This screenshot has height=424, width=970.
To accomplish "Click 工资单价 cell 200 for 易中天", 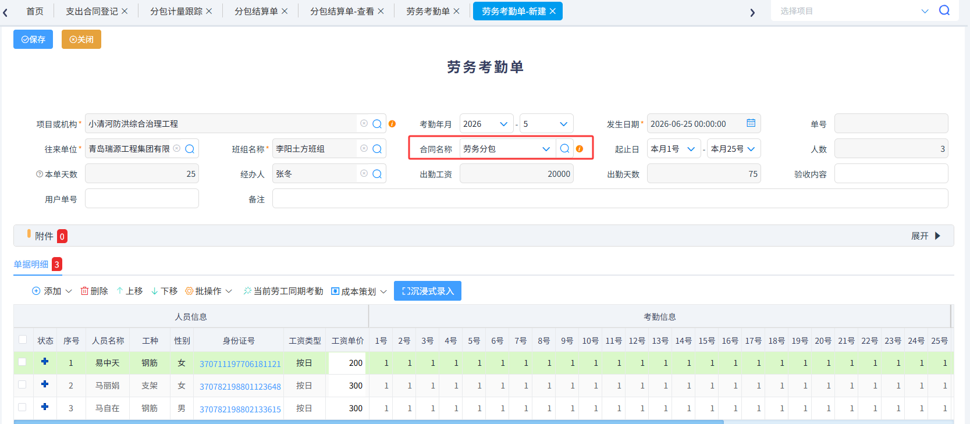I will coord(347,362).
